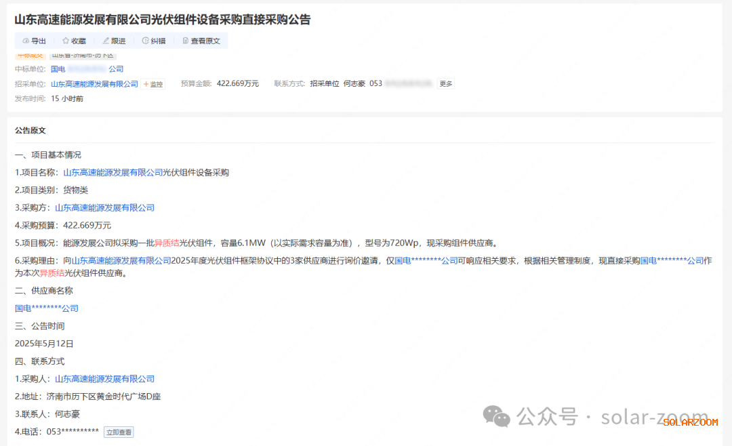Click company link in 采购理由 paragraph
Image resolution: width=732 pixels, height=446 pixels.
pyautogui.click(x=121, y=261)
